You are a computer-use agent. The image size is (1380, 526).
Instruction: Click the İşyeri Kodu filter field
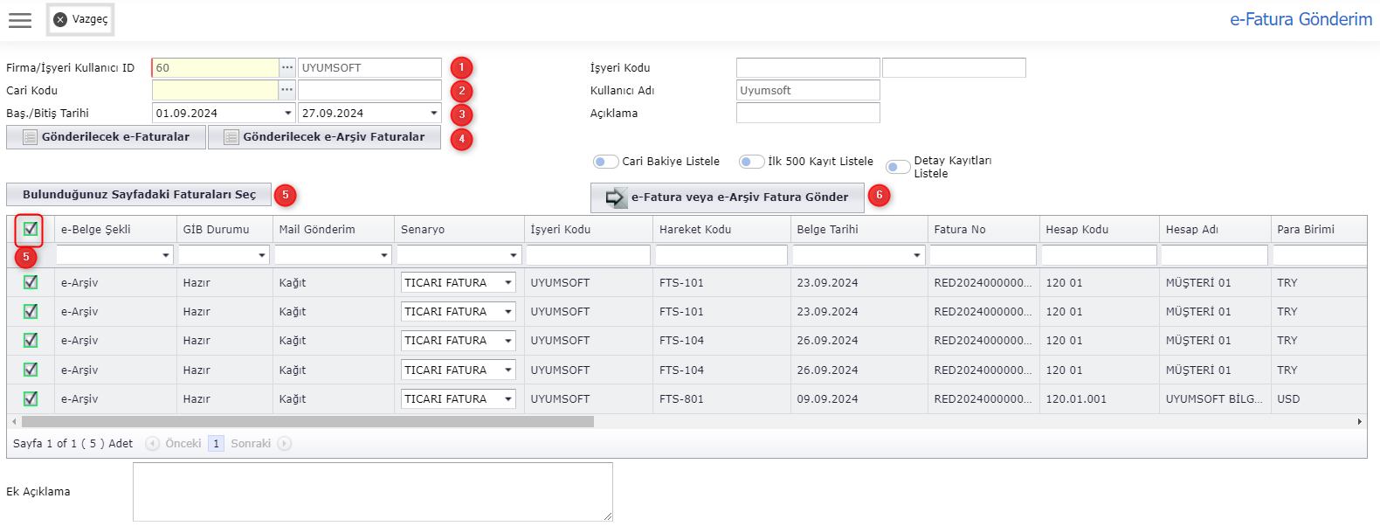pyautogui.click(x=588, y=255)
